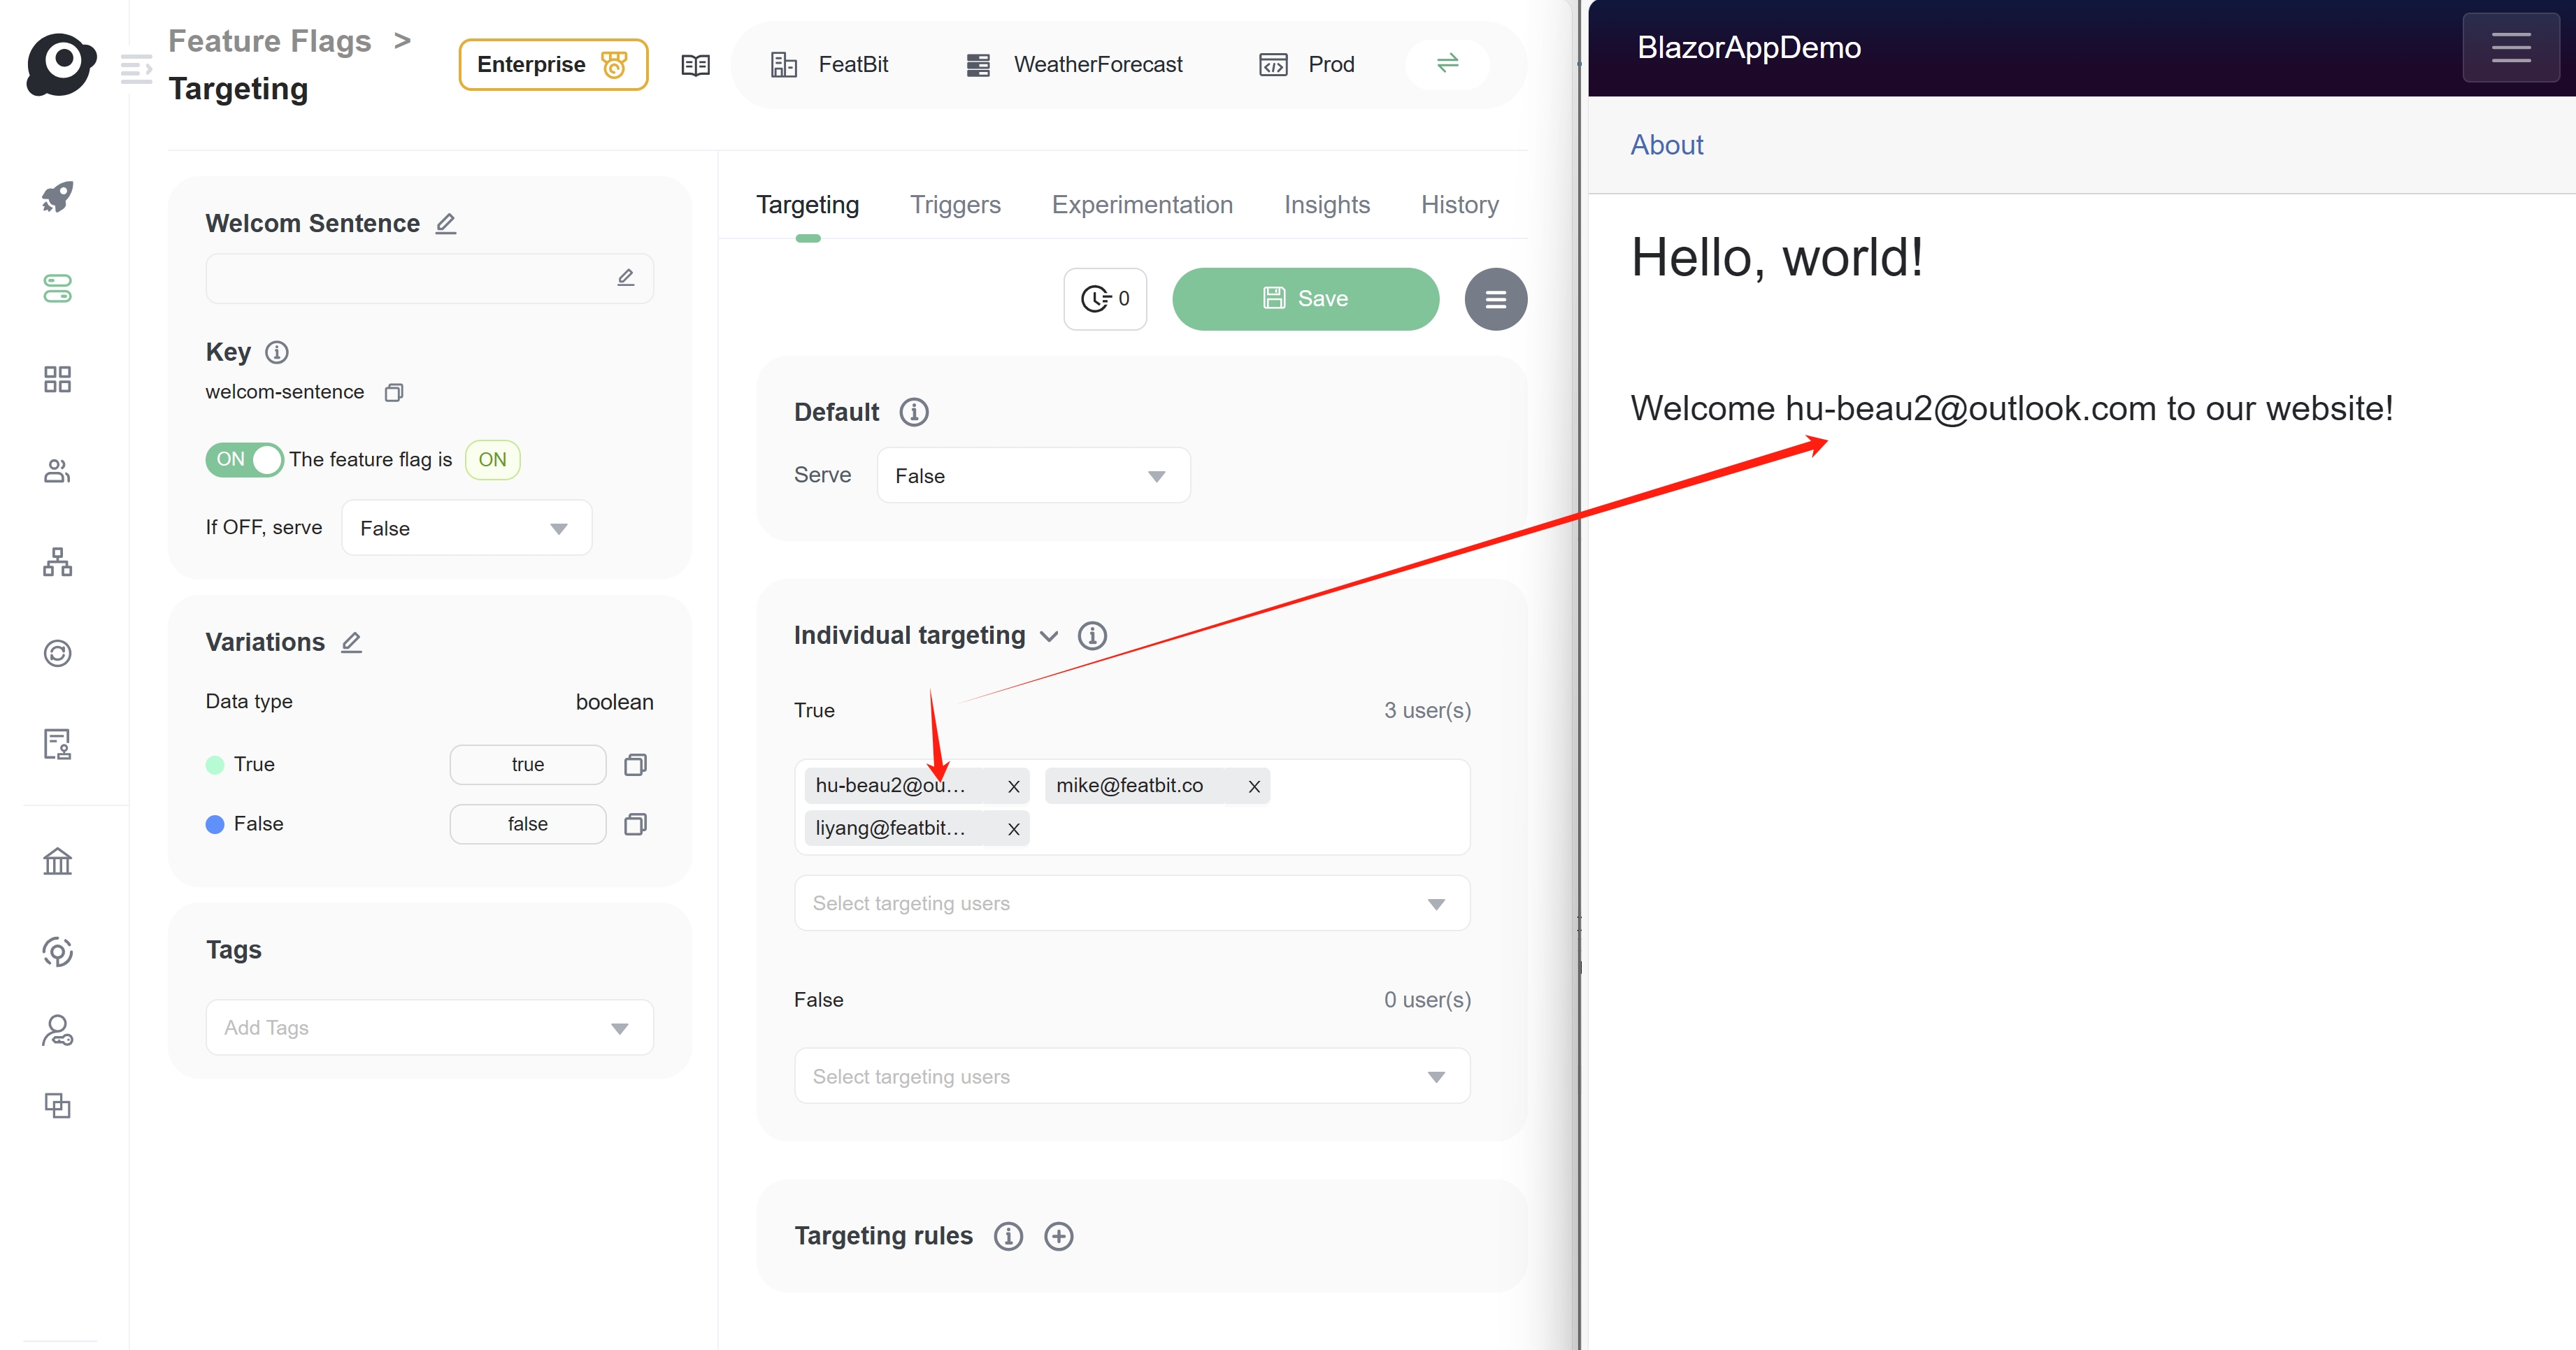The image size is (2576, 1350).
Task: Open True Select targeting users dropdown
Action: click(1132, 903)
